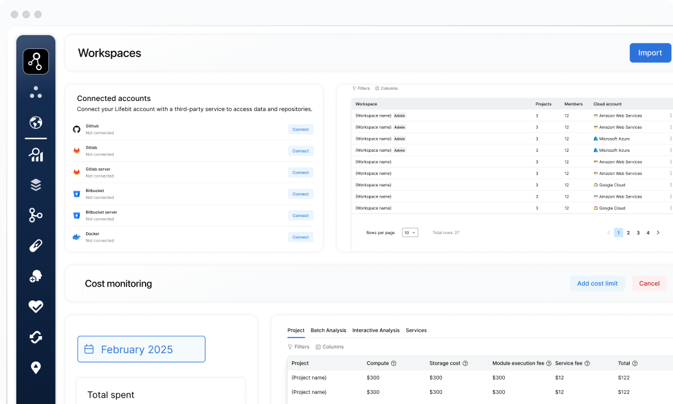
Task: Click the Docker whale icon
Action: click(x=77, y=237)
